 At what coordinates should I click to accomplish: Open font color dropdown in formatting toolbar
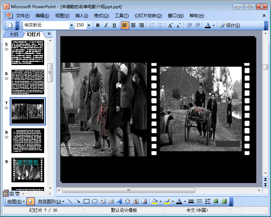[x=214, y=25]
